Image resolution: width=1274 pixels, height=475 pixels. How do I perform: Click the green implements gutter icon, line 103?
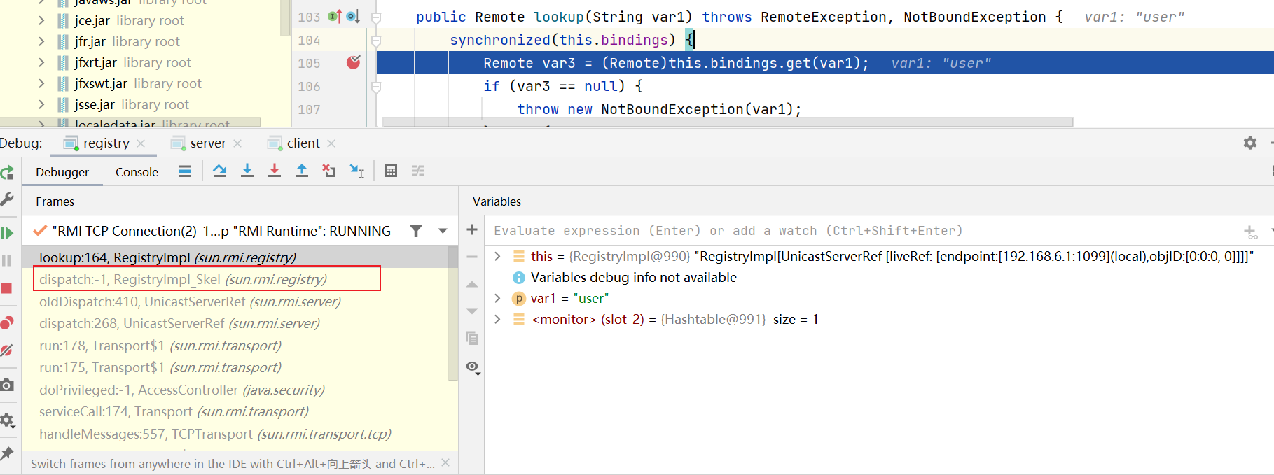point(335,16)
